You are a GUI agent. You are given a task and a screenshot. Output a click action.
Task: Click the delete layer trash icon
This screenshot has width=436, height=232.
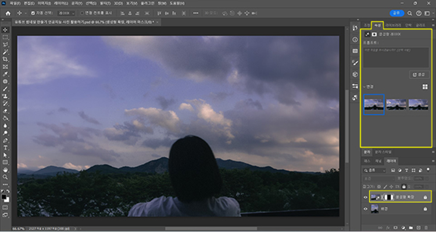coord(427,227)
